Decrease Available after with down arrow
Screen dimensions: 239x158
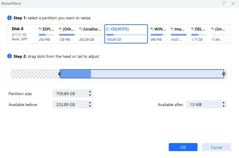coord(223,106)
